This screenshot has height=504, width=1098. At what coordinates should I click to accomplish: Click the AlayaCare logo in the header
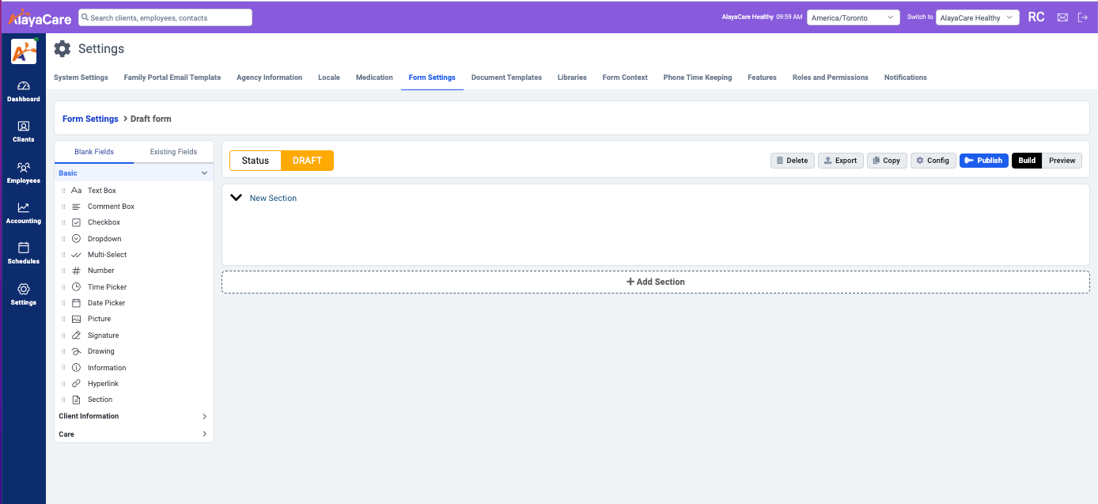(39, 17)
